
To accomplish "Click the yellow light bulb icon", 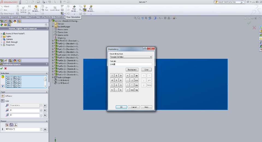I will 85,6.
